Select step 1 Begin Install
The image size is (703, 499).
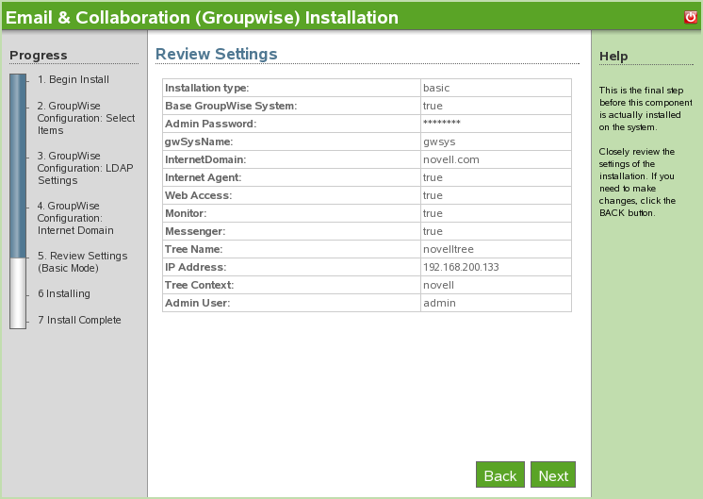pyautogui.click(x=74, y=79)
